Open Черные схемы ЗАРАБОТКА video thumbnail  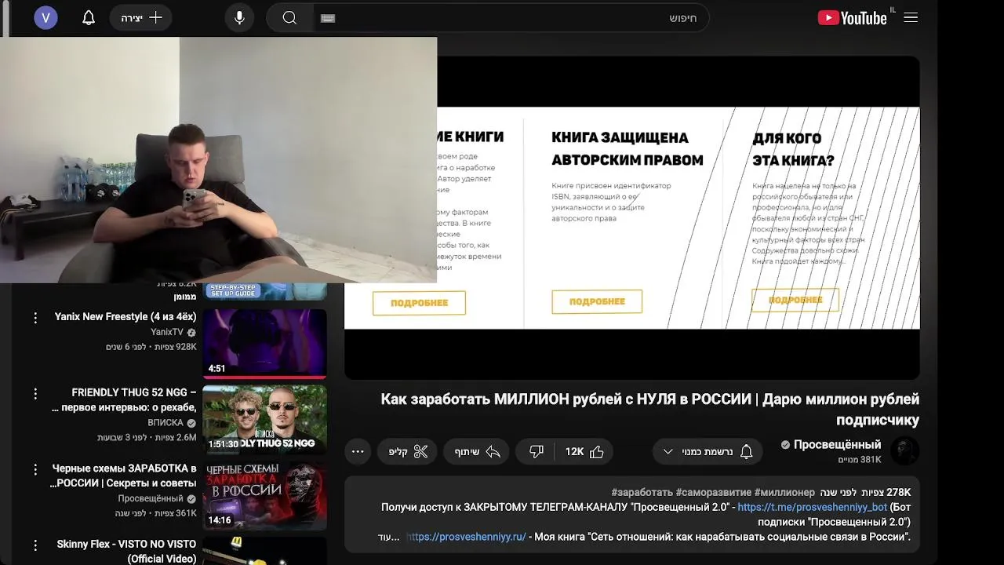click(265, 494)
